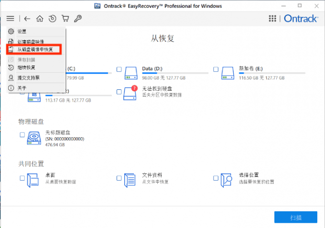Click the Data (D:) drive icon
This screenshot has height=228, width=325.
(131, 73)
